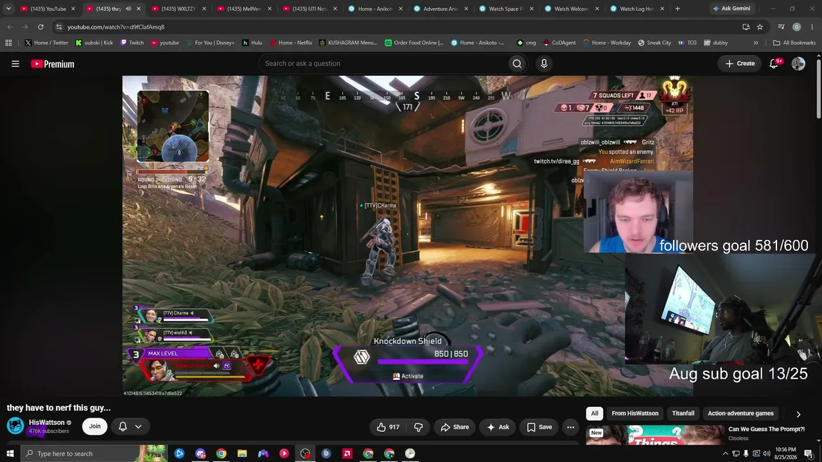Open HisWattson channel name link
The height and width of the screenshot is (462, 822).
[47, 422]
